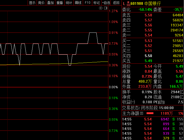Open the 竞价 auction view
This screenshot has height=140, width=184.
(x=41, y=3)
